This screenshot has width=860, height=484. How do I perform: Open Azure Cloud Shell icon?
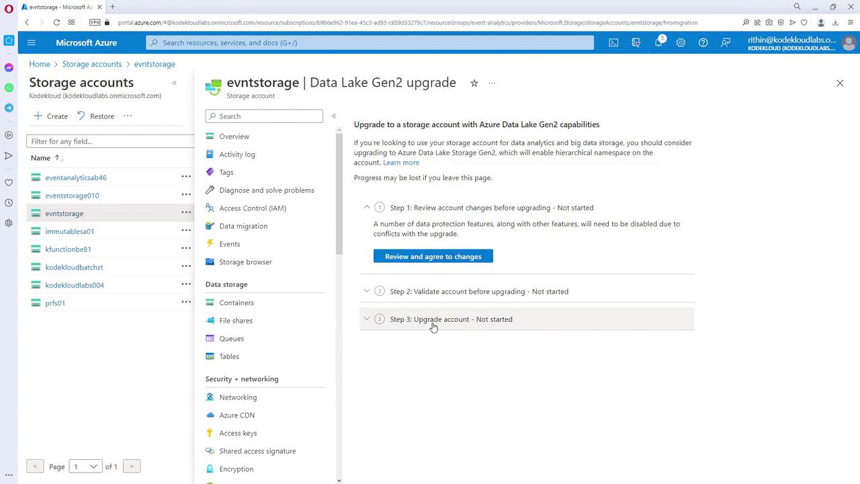pyautogui.click(x=613, y=42)
